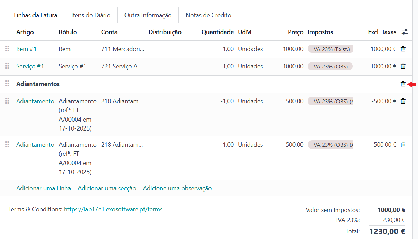Sort by Quantidade column header
This screenshot has width=418, height=239.
(217, 32)
